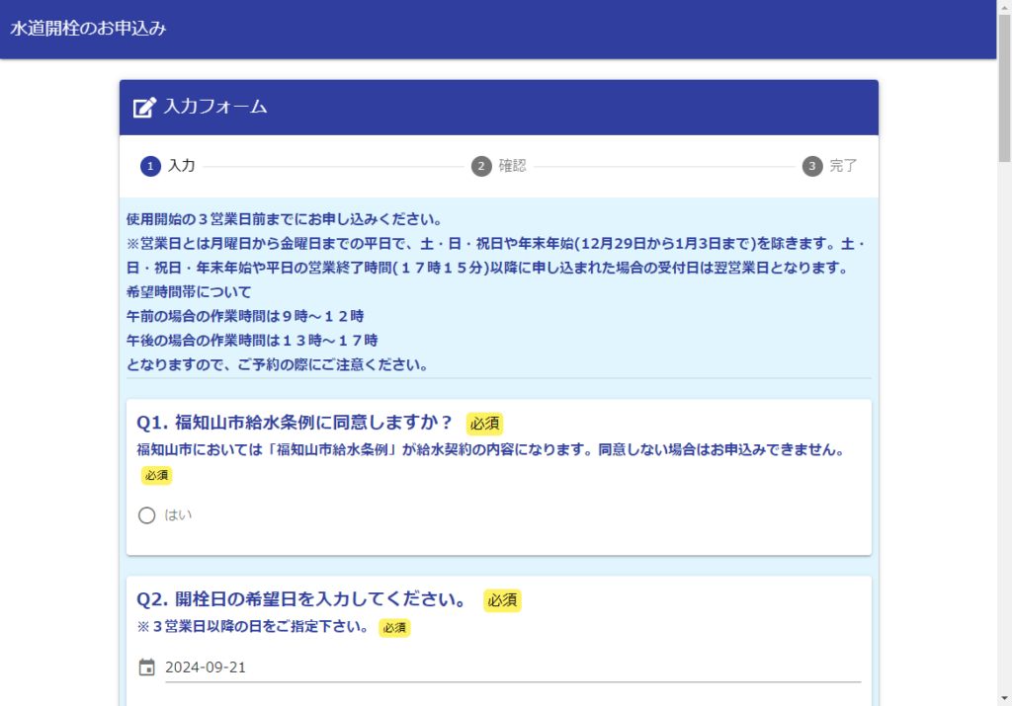This screenshot has width=1012, height=706.
Task: Click the ※３営業日以降の日をご指定下さい note
Action: coord(254,627)
